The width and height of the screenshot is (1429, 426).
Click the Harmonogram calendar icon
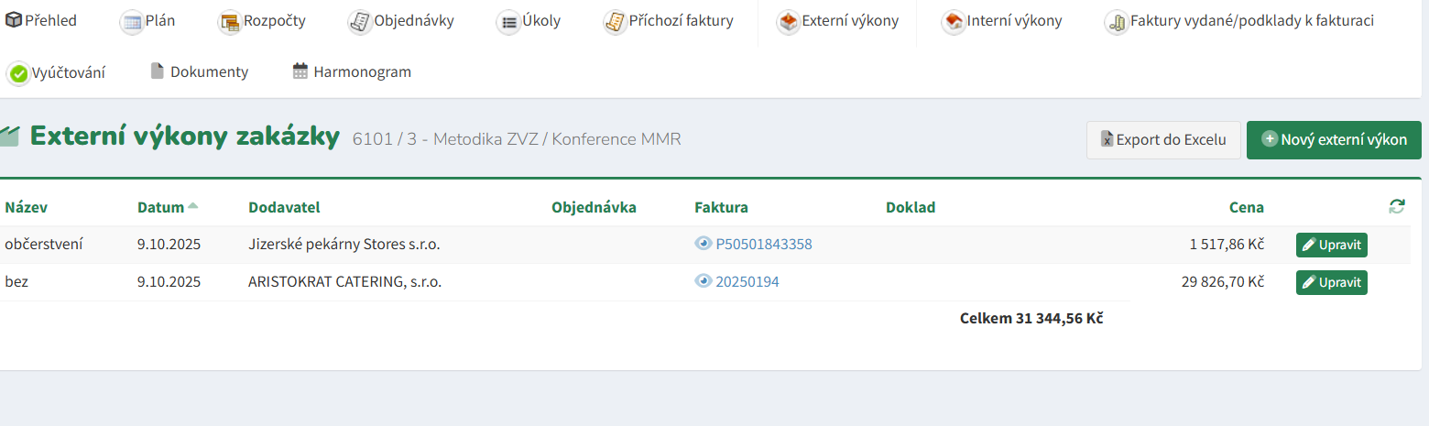tap(300, 71)
